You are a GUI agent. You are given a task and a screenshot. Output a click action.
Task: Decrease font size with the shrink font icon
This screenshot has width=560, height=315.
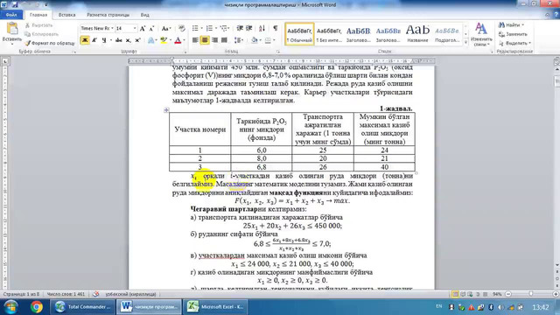pos(151,29)
